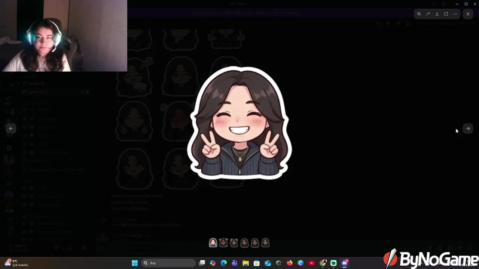Forward the image with the arrow icon
The height and width of the screenshot is (269, 479).
pyautogui.click(x=428, y=14)
